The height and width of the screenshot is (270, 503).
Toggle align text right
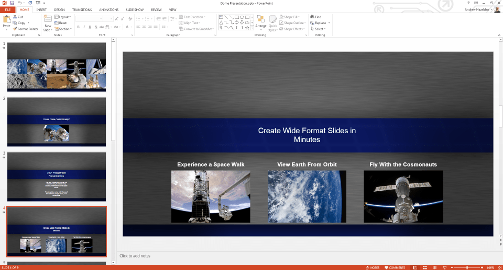click(150, 27)
